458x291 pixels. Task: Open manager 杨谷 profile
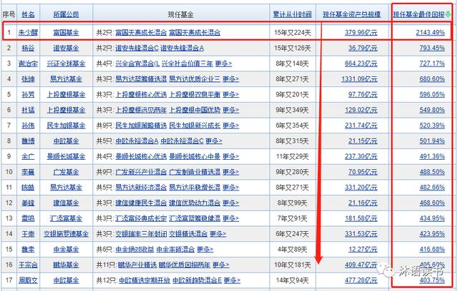[28, 48]
